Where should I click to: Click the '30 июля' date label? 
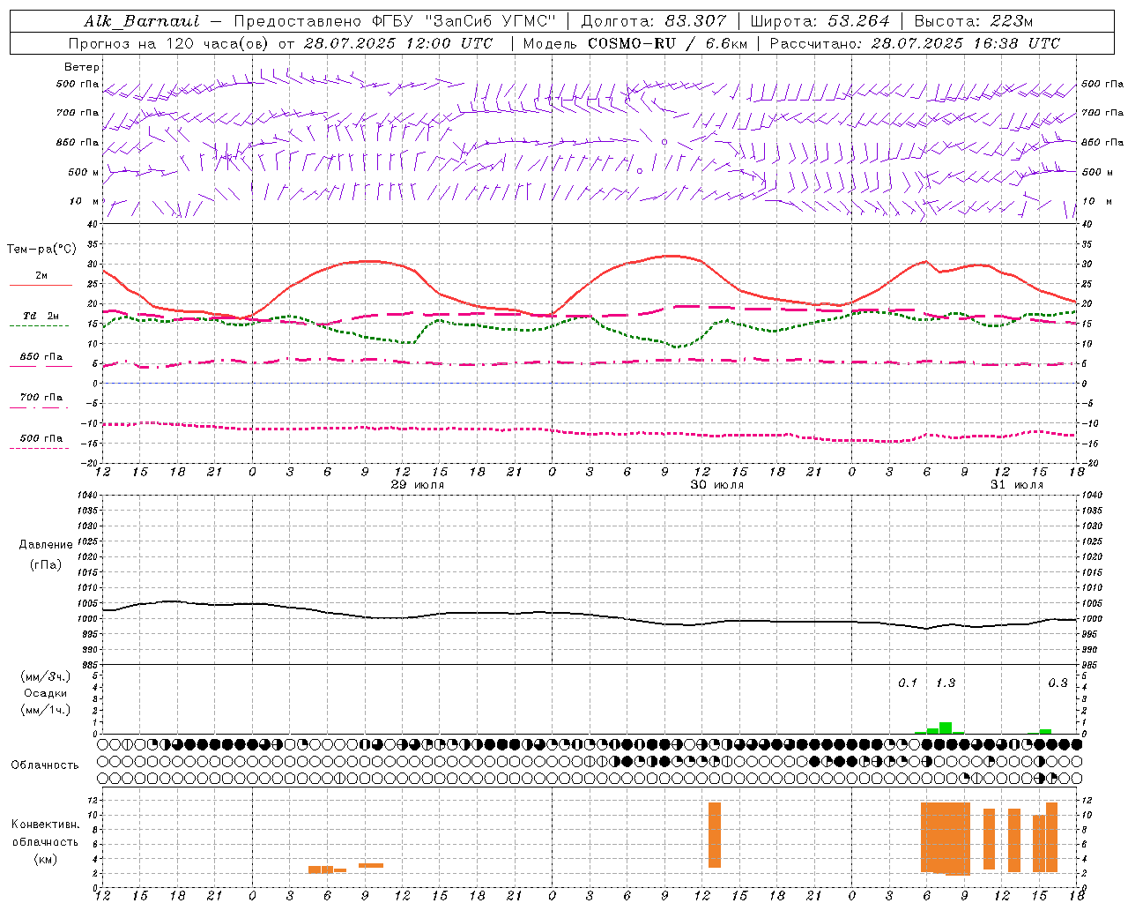tap(717, 485)
